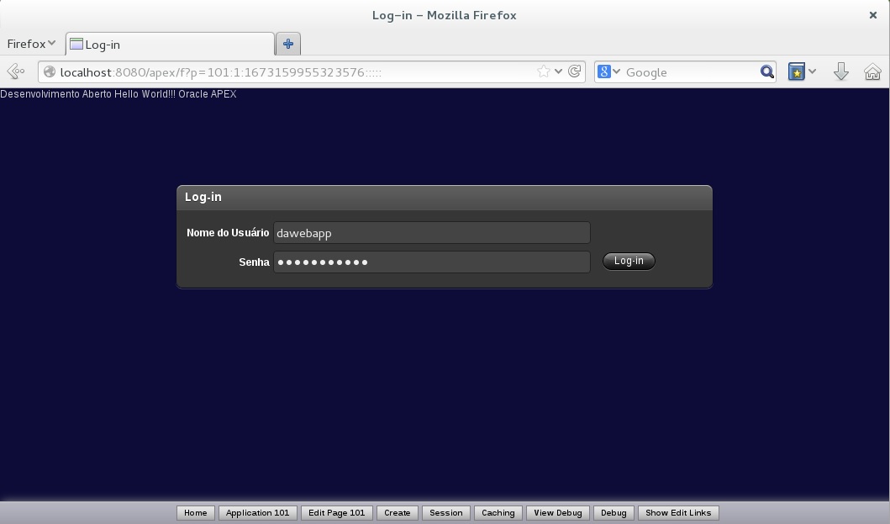Focus the Nome do Usuário field
The width and height of the screenshot is (890, 524).
click(x=431, y=233)
